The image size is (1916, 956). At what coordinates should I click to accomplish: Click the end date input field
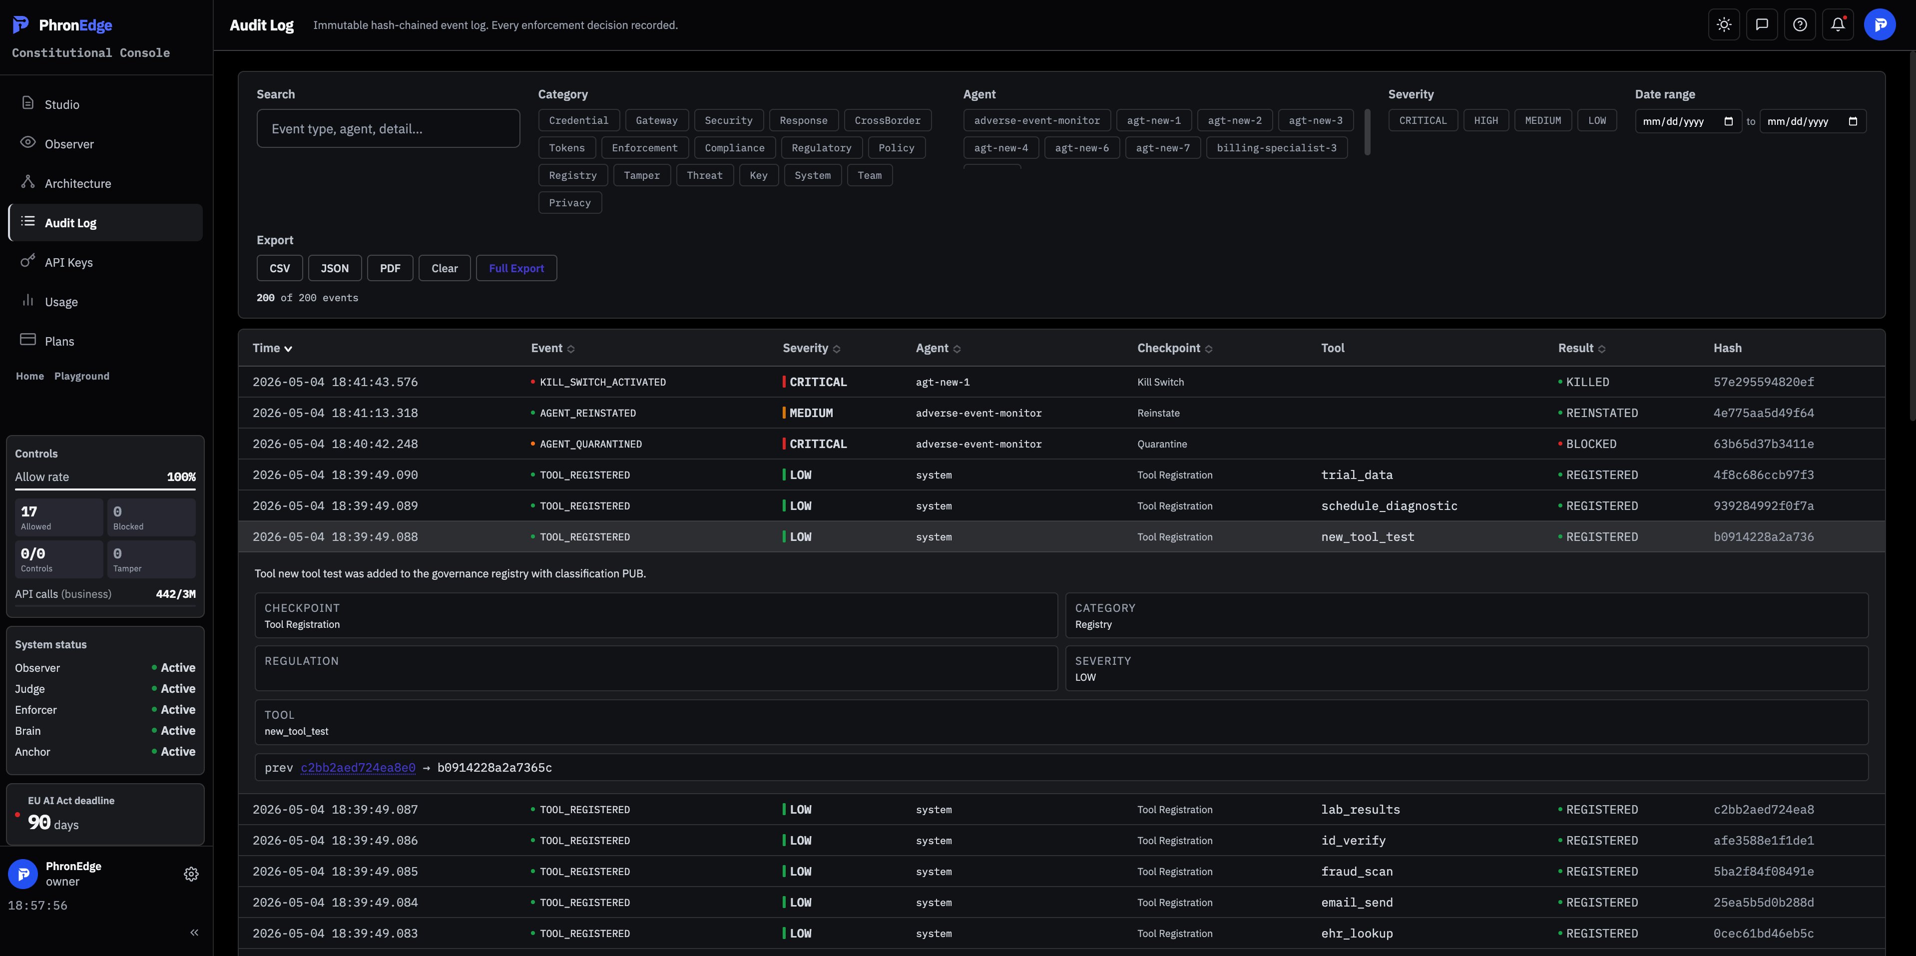(x=1813, y=121)
